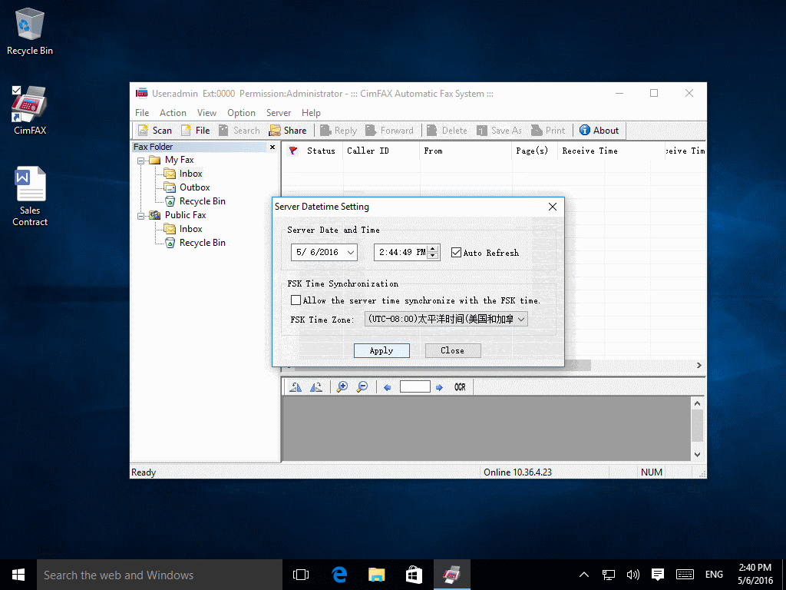Open Action Center notifications icon
The image size is (786, 590).
coord(658,575)
